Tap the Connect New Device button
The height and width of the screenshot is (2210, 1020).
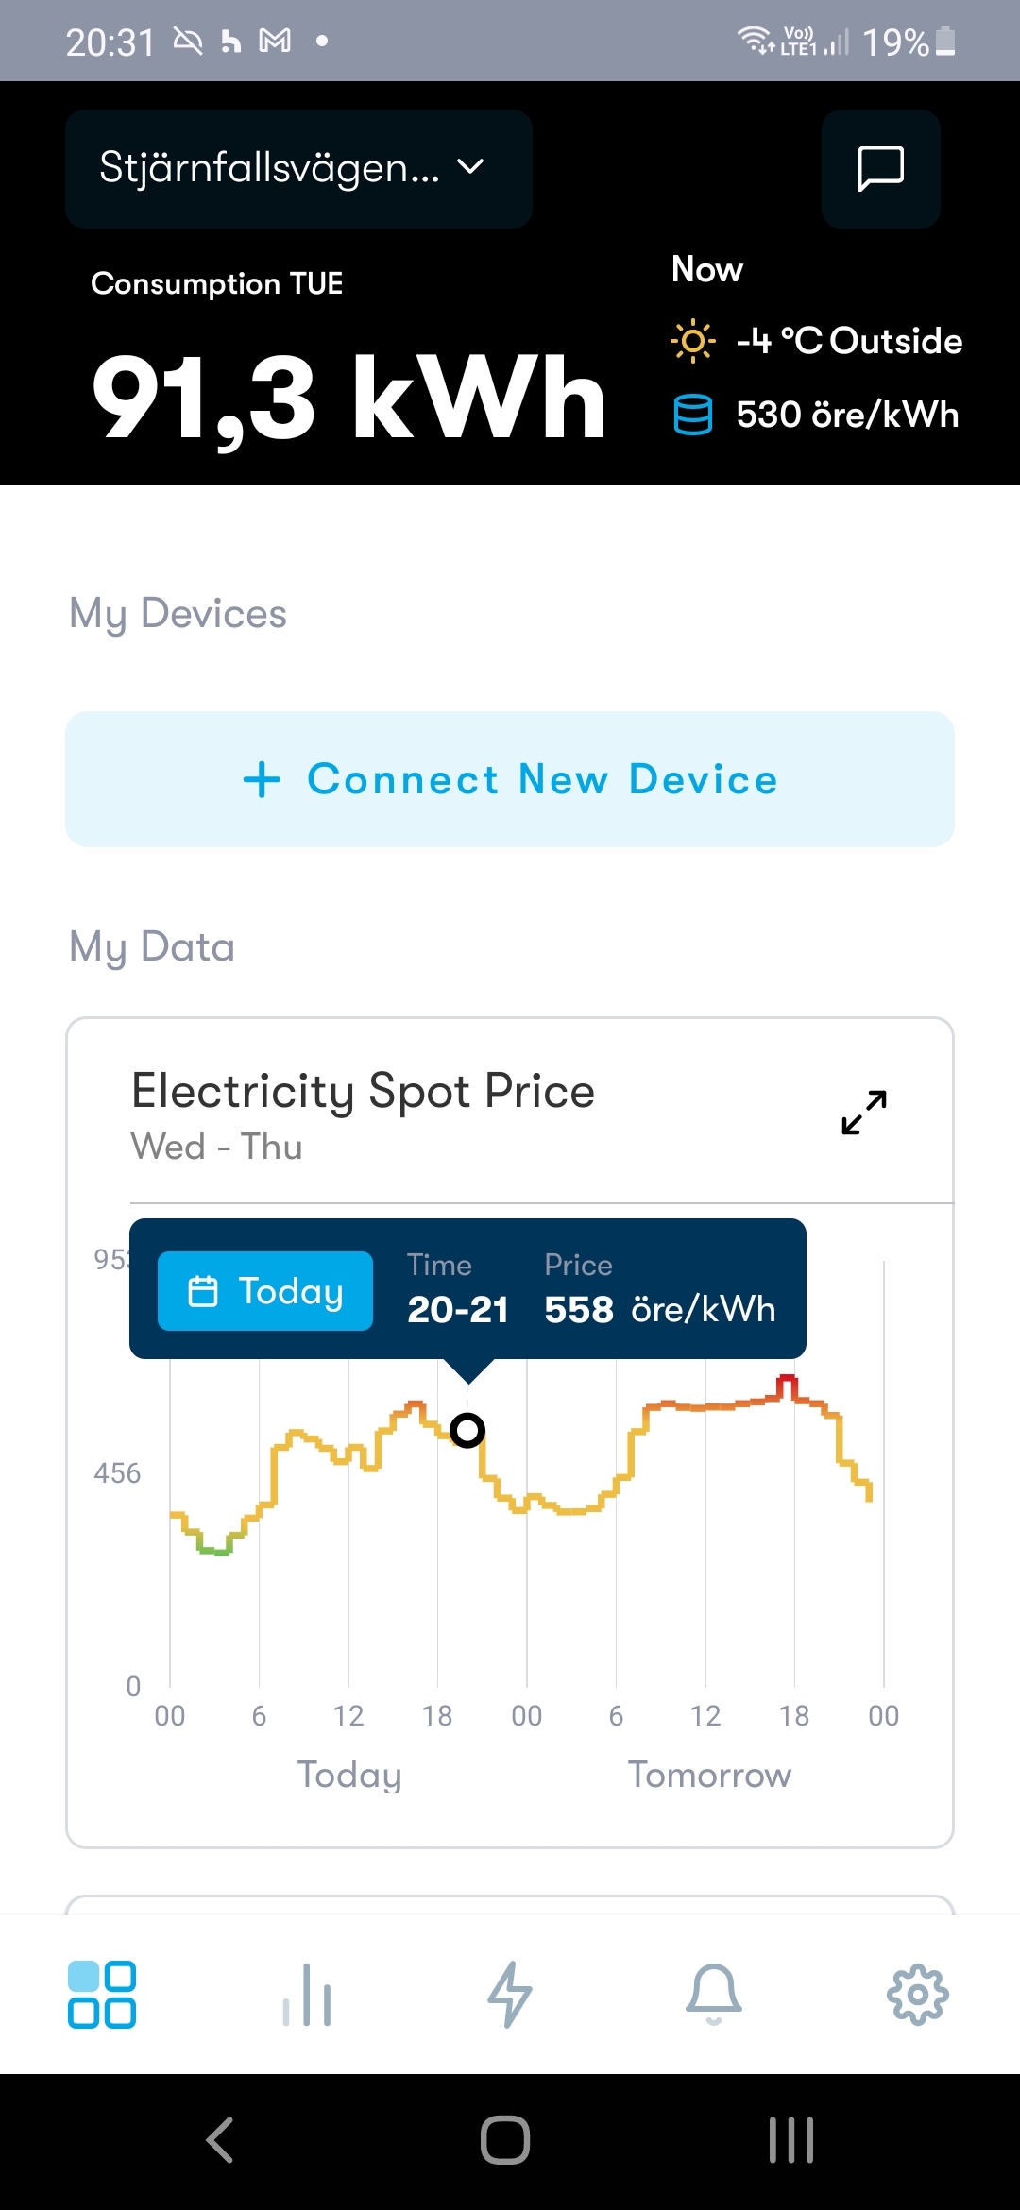510,779
